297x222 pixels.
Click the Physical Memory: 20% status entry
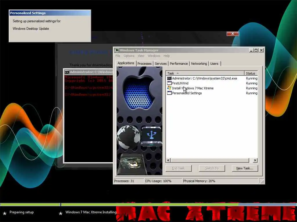pyautogui.click(x=220, y=181)
